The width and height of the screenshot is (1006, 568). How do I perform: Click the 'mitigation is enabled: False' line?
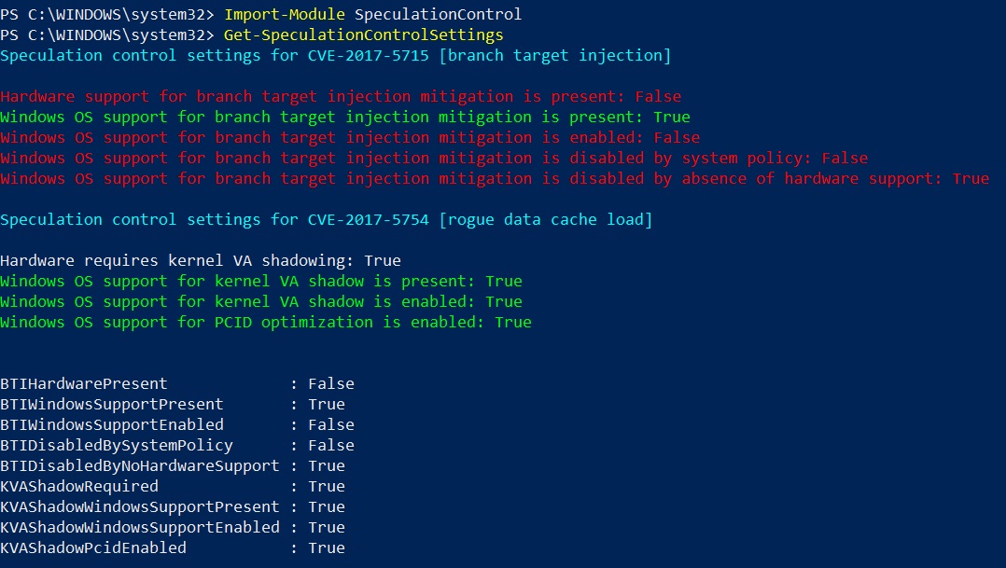[350, 138]
